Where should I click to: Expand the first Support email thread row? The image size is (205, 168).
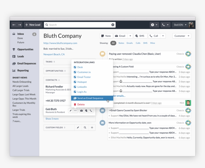coord(109,72)
